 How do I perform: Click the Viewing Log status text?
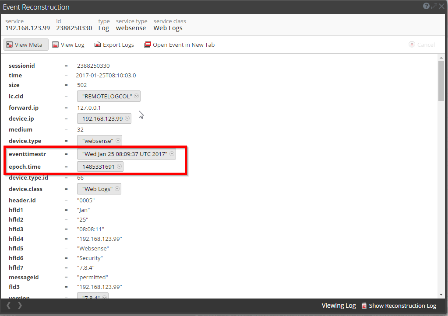pos(339,306)
